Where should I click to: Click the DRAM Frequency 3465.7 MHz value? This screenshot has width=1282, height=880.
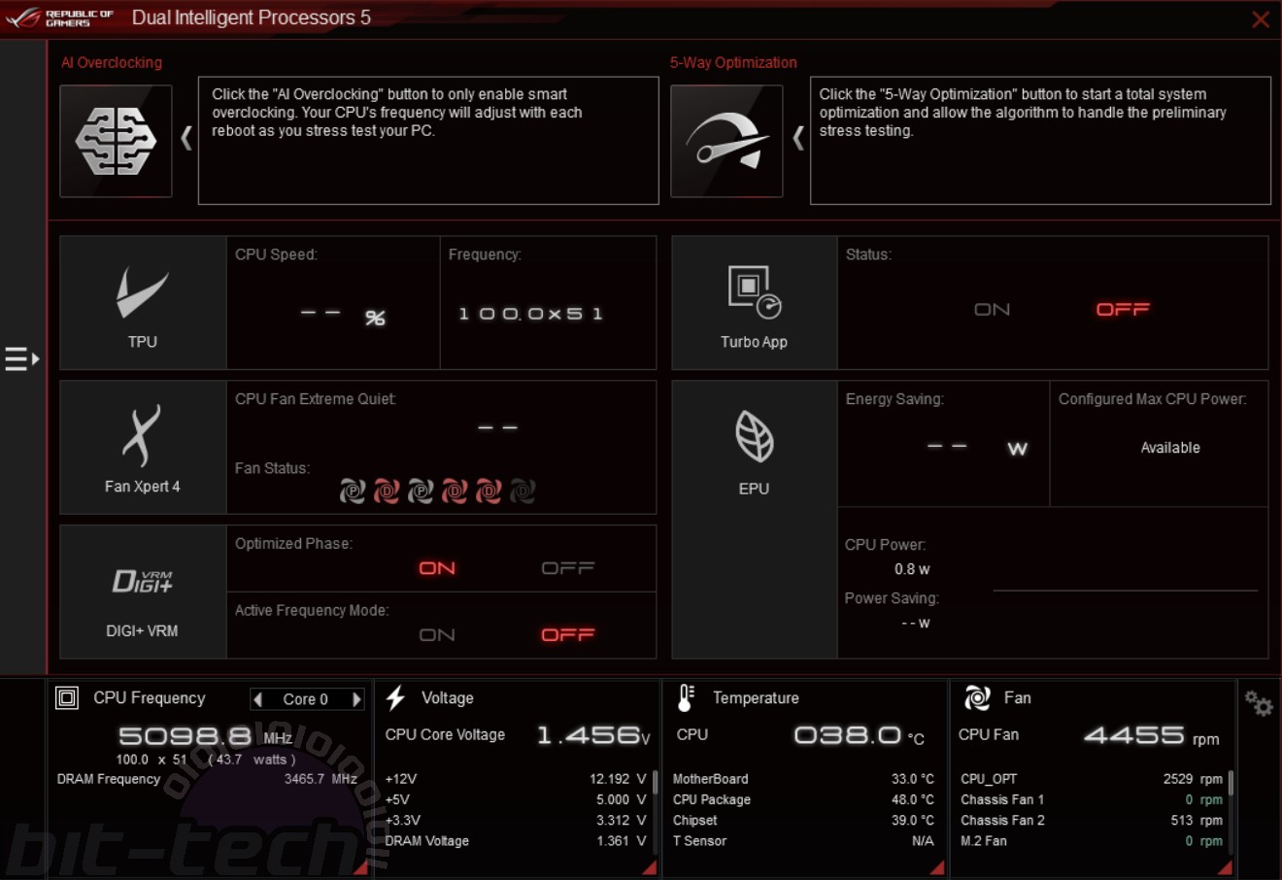(320, 779)
